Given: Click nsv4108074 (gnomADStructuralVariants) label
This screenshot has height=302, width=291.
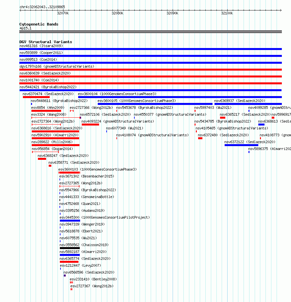Looking at the screenshot, I should coord(152,135).
